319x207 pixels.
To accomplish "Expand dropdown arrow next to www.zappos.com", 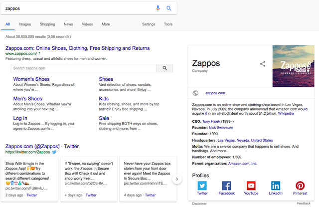I will pos(39,53).
